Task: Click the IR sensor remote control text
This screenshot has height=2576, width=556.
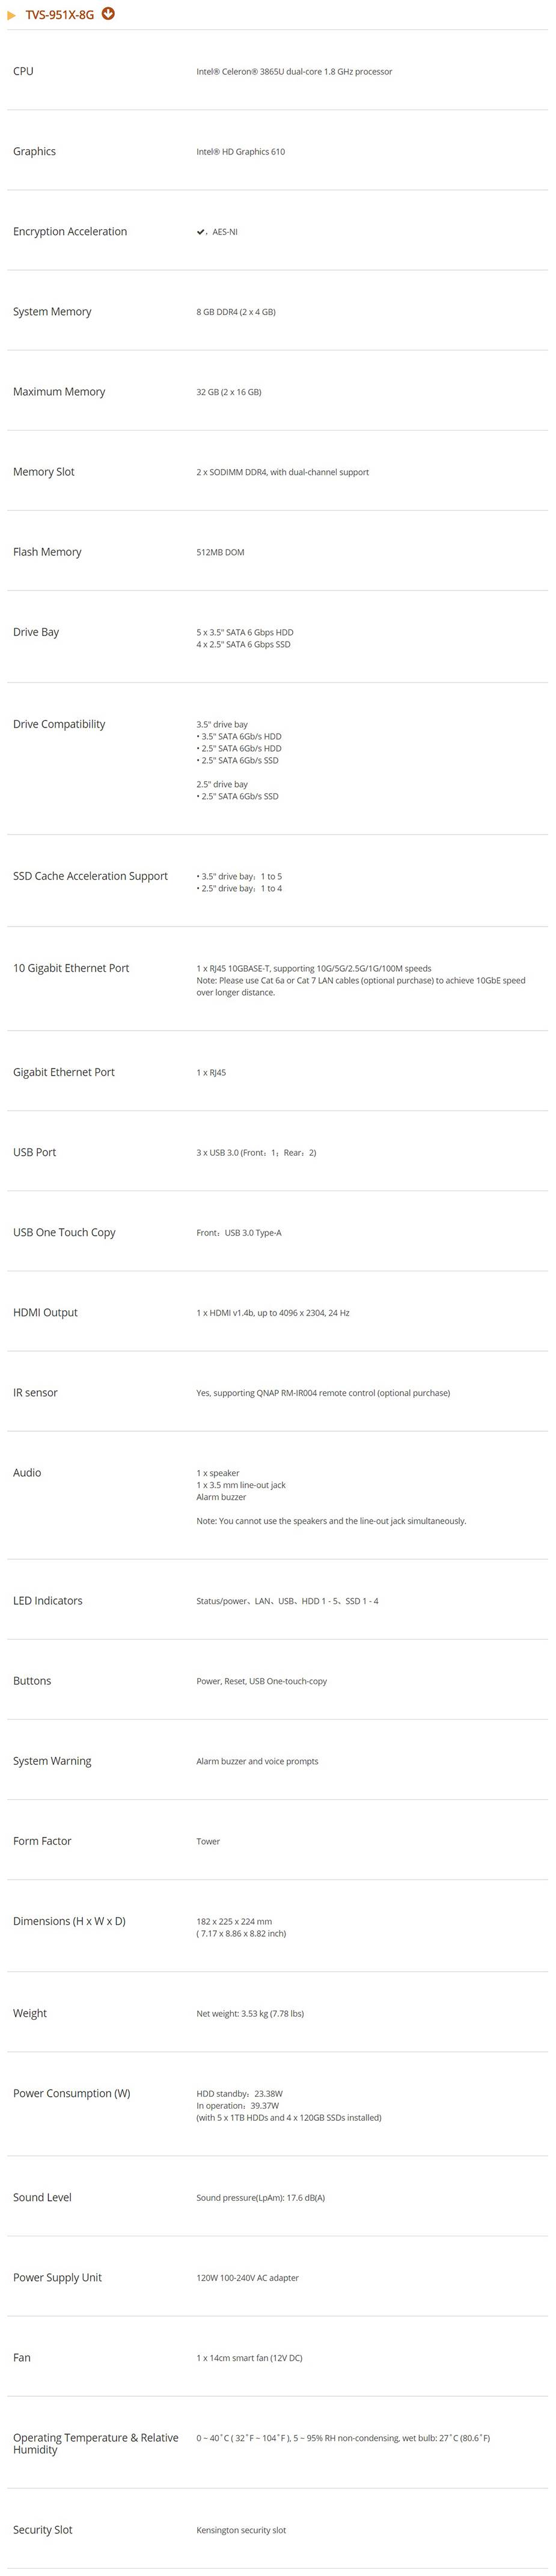Action: (323, 1393)
